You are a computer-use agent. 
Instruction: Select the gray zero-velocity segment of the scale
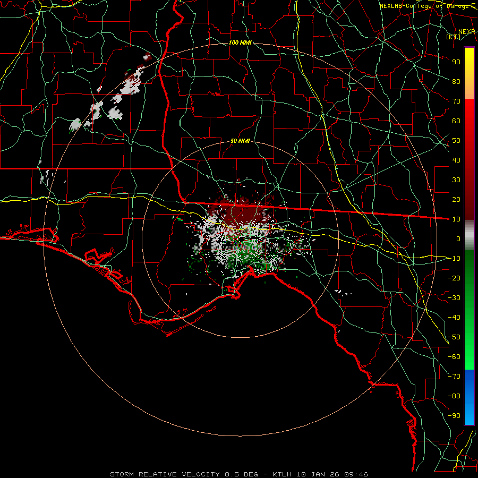tap(469, 235)
